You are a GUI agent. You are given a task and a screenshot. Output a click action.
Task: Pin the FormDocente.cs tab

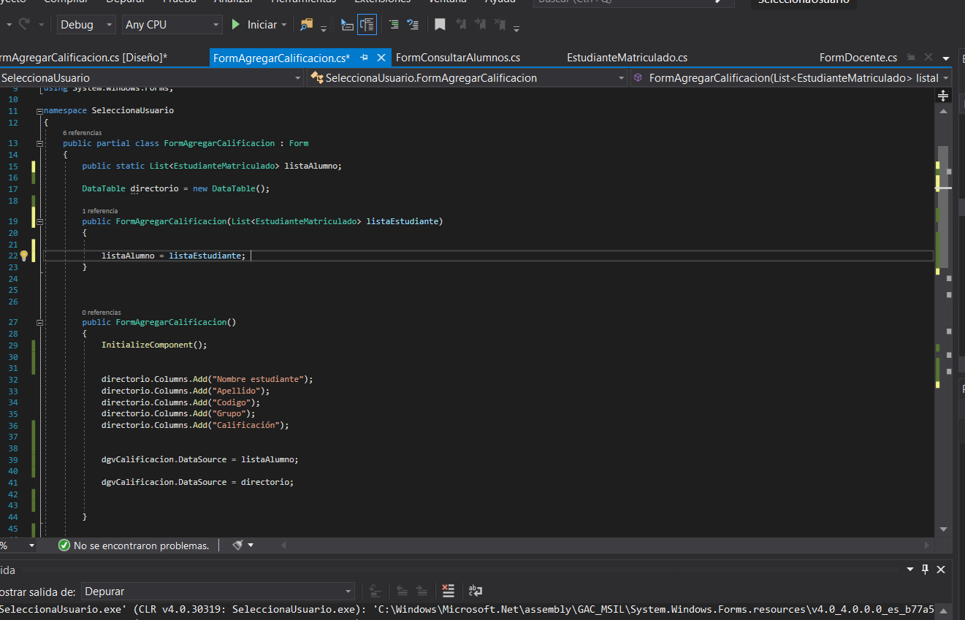(912, 58)
